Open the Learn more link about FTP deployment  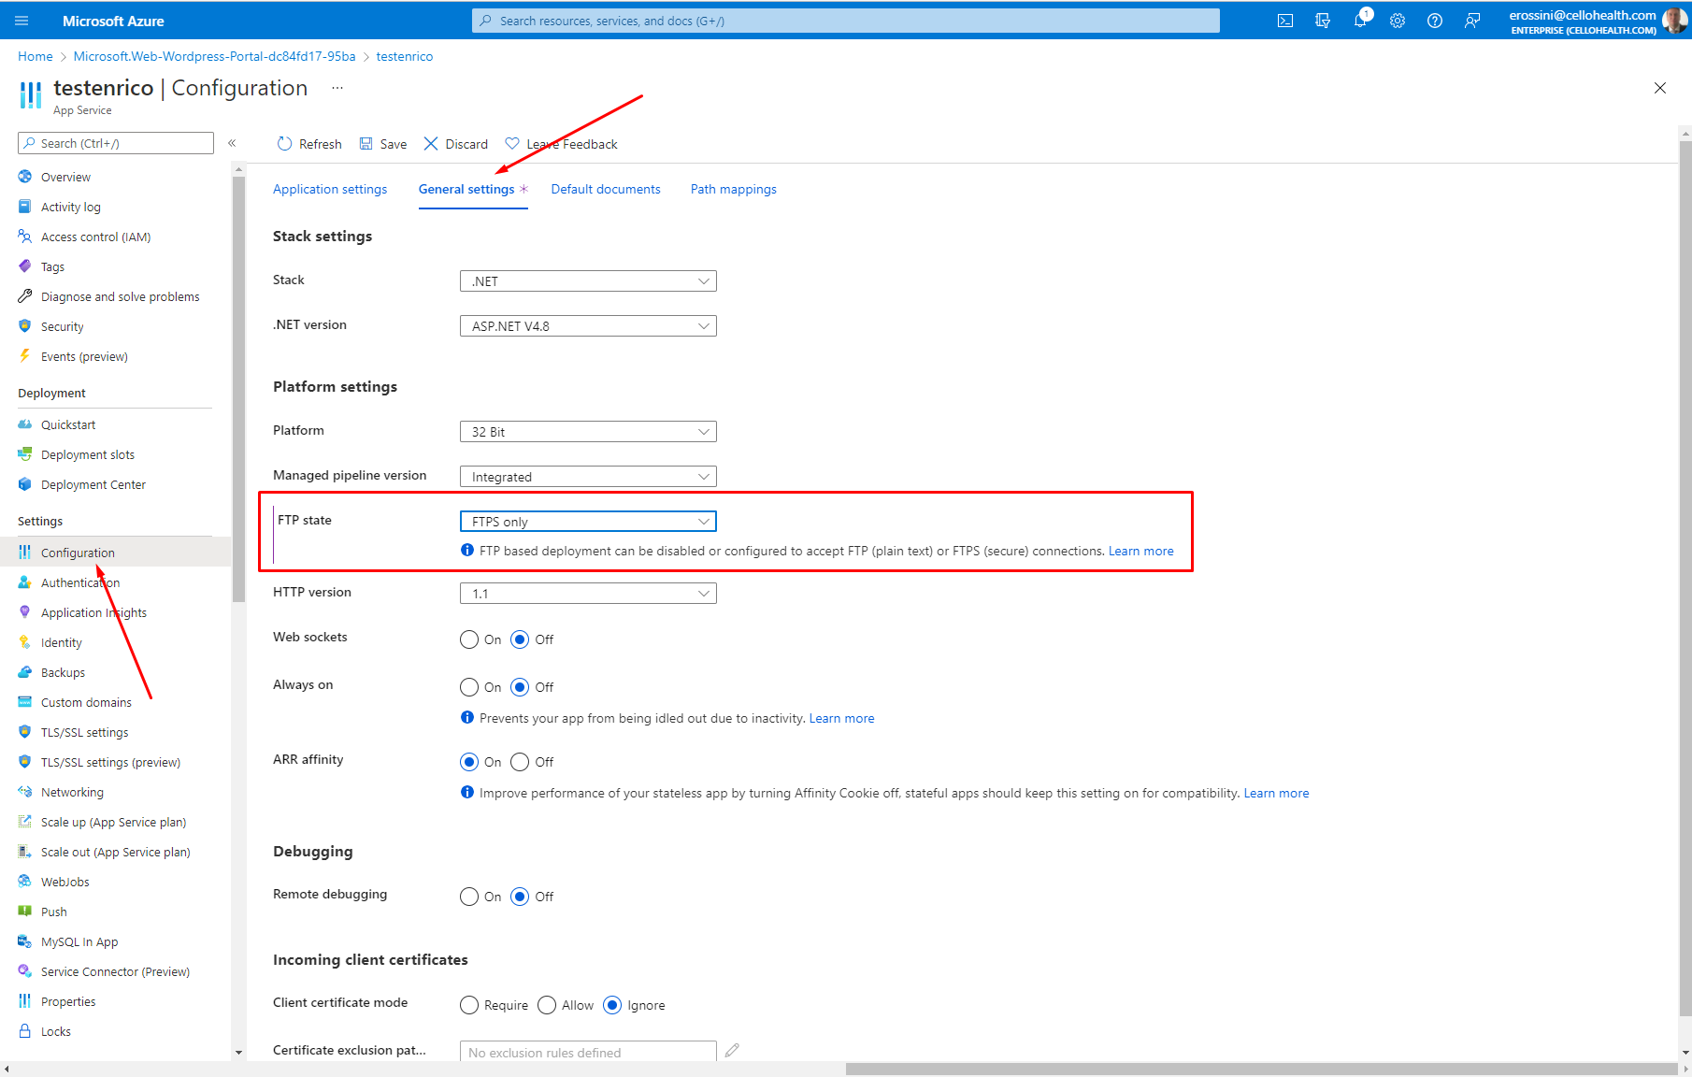(1140, 551)
